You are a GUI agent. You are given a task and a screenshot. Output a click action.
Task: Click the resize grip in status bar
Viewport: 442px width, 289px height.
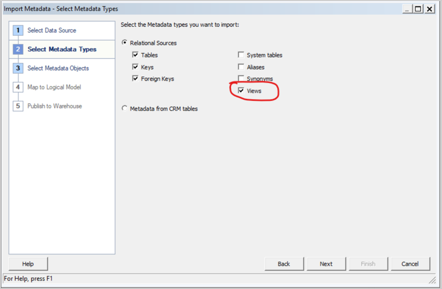coord(432,280)
